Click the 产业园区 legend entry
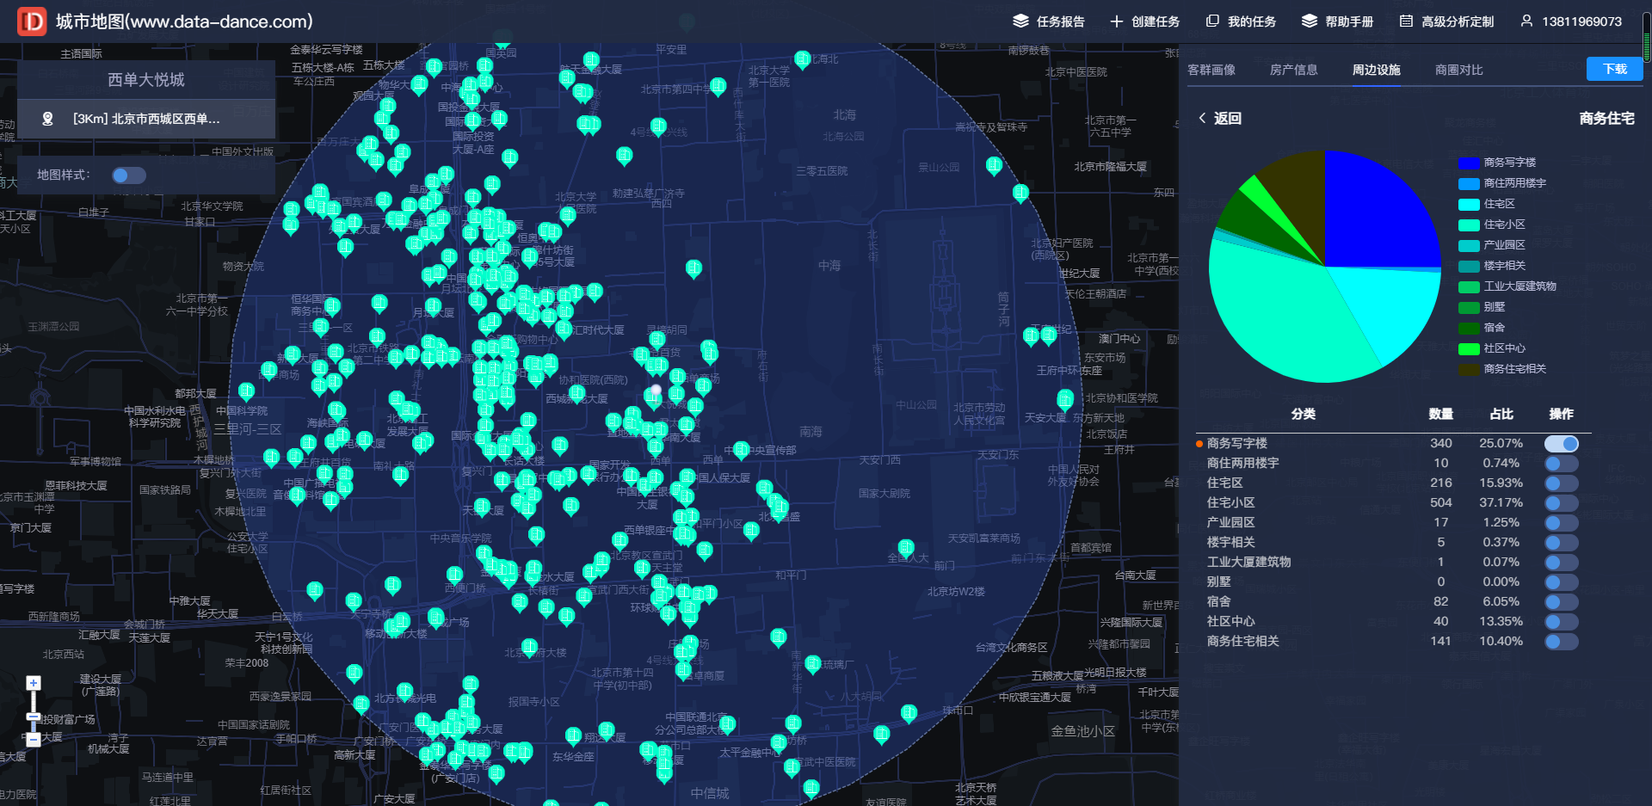Viewport: 1652px width, 806px height. pos(1492,245)
